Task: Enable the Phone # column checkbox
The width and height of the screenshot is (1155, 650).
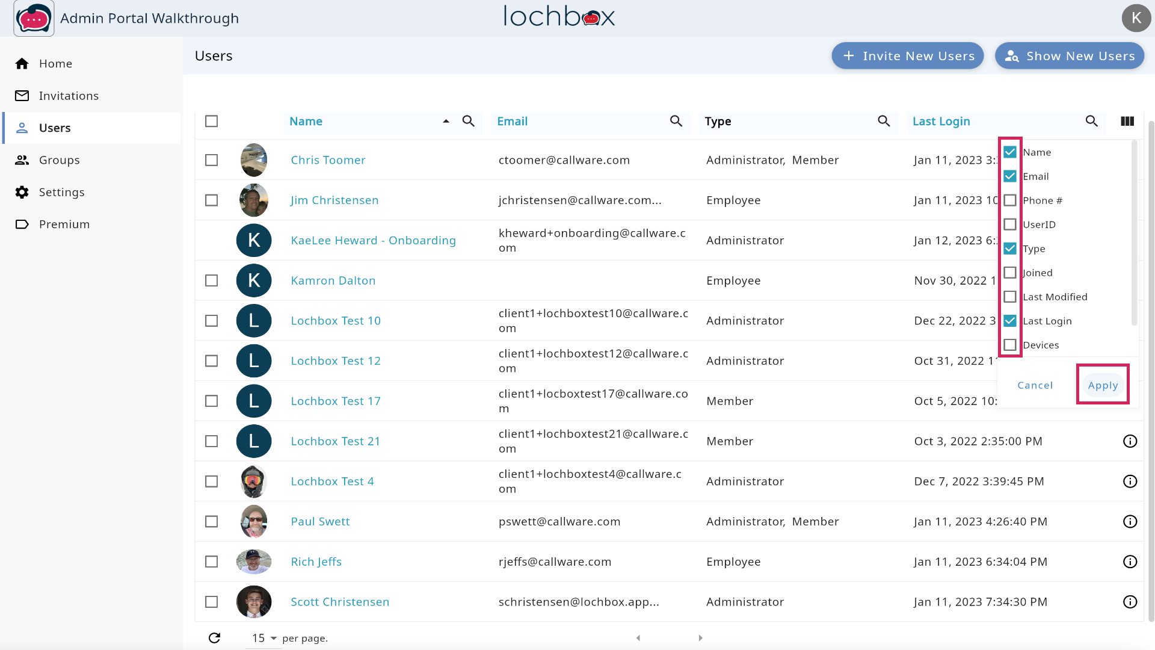Action: [1010, 200]
